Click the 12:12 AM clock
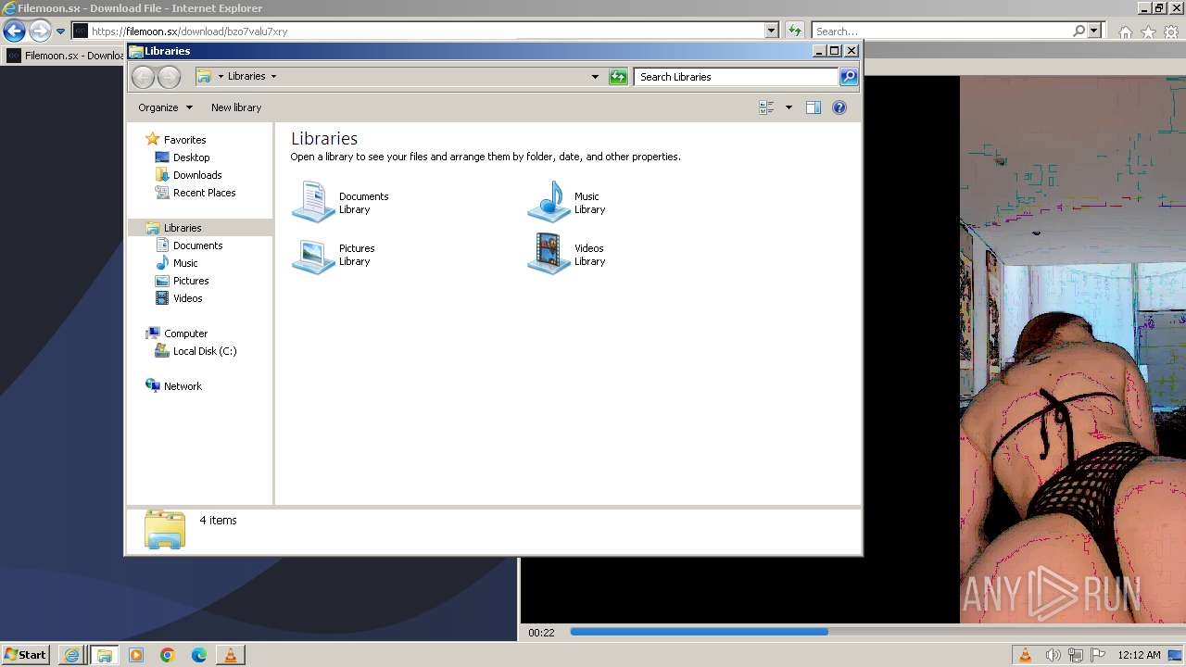Screen dimensions: 1186x667 (x=1139, y=655)
